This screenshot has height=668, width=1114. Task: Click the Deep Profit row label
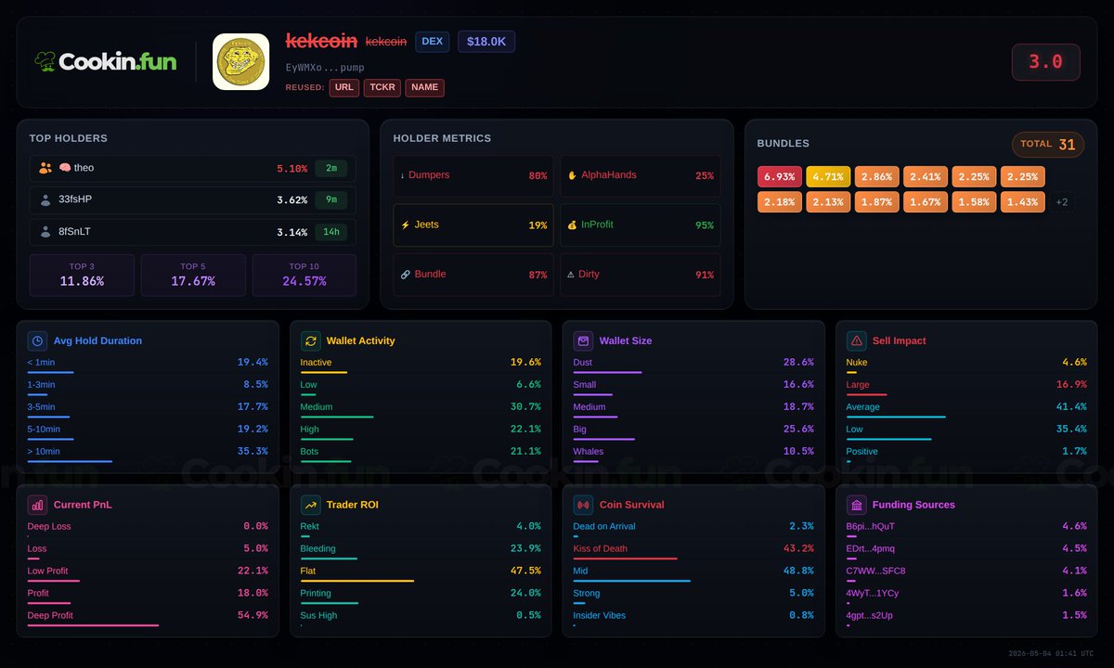click(50, 615)
